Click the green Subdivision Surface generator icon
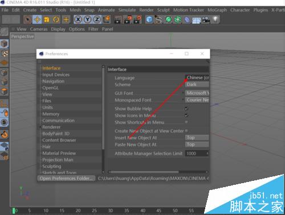 168,19
